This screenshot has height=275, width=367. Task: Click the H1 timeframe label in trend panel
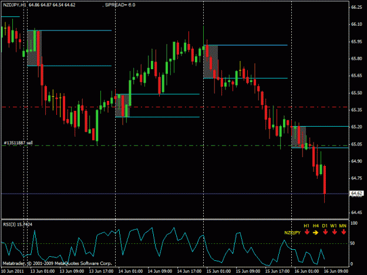coord(307,226)
